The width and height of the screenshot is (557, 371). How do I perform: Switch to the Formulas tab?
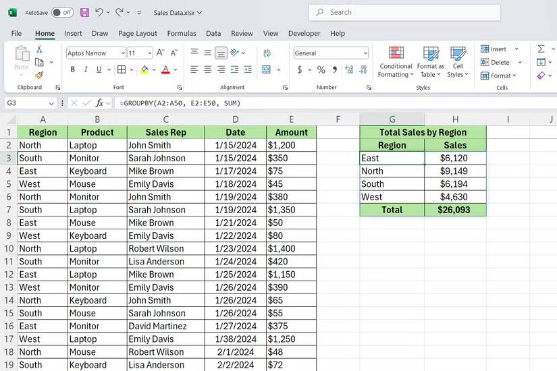point(182,33)
